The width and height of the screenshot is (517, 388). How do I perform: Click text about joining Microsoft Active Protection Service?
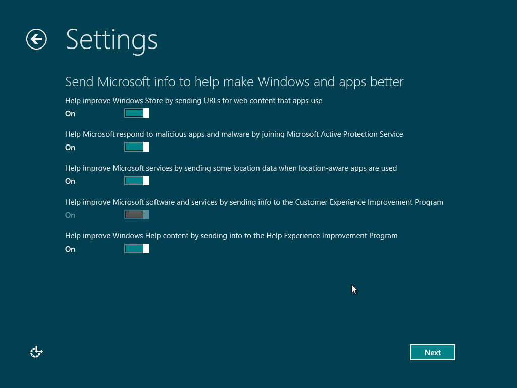point(234,134)
